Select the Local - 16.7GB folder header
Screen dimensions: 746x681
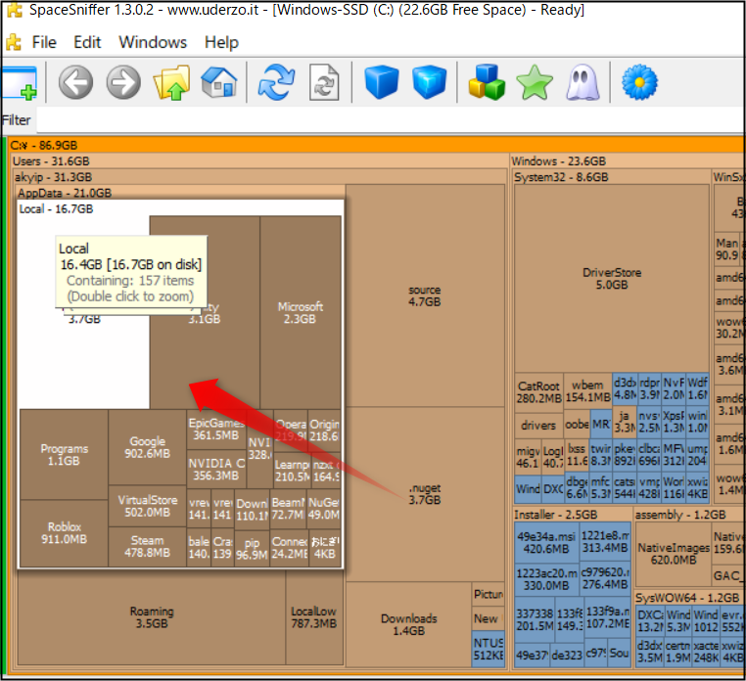180,208
